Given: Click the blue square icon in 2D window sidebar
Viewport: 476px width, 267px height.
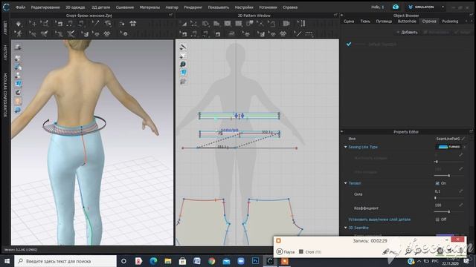Looking at the screenshot, I should click(183, 73).
